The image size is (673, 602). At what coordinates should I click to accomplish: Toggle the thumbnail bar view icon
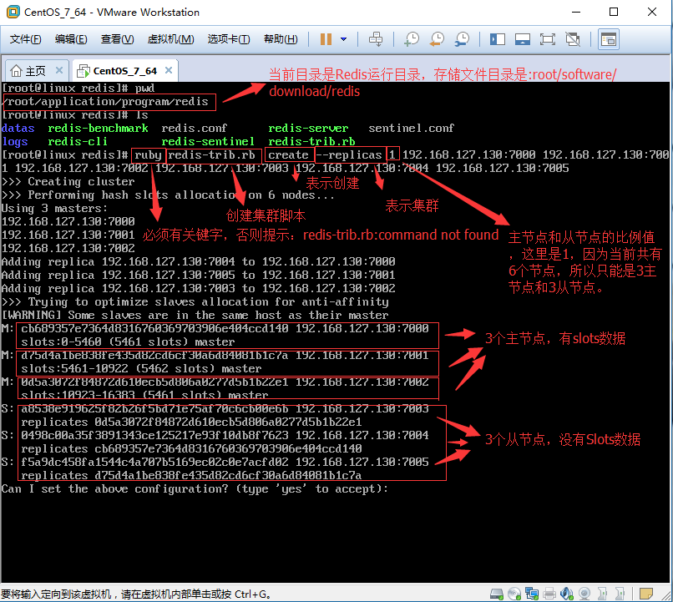click(x=523, y=39)
